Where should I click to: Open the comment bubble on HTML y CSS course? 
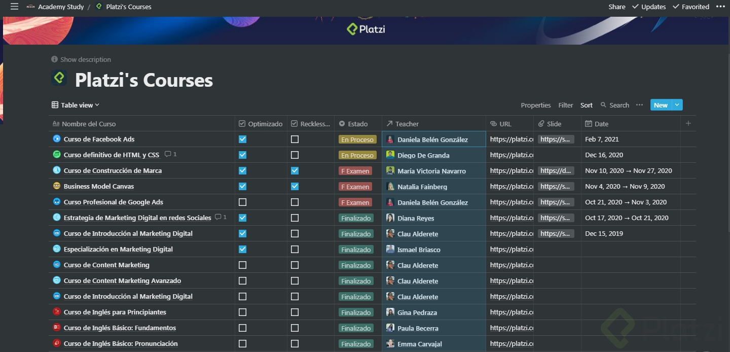coord(170,154)
